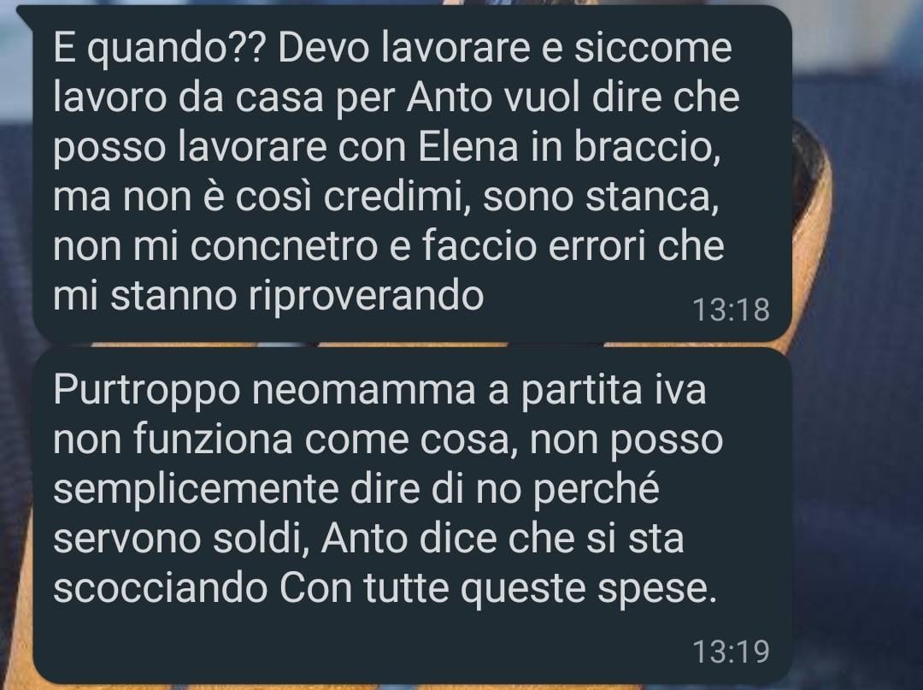Tap the message starting with 'Purtroppo neomamma'
This screenshot has width=923, height=690.
tap(412, 516)
